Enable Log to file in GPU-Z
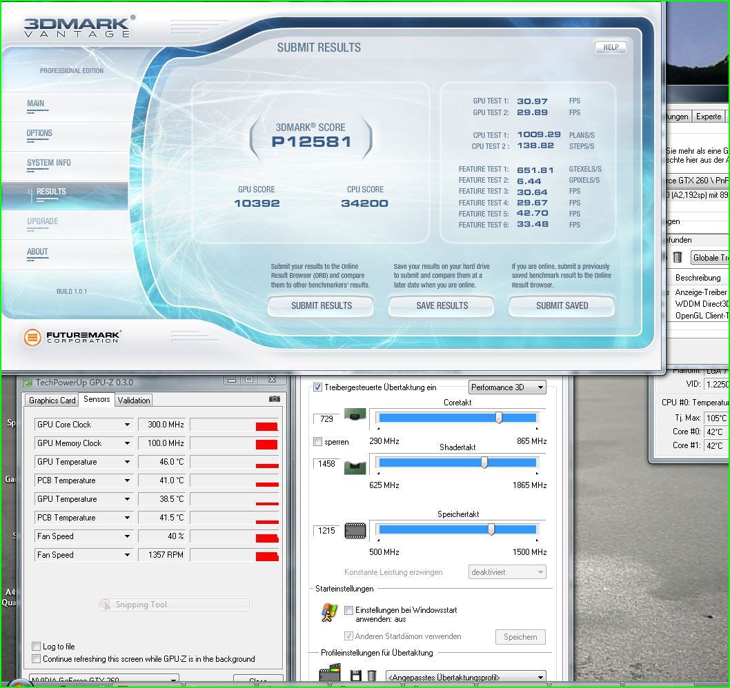 pyautogui.click(x=36, y=646)
